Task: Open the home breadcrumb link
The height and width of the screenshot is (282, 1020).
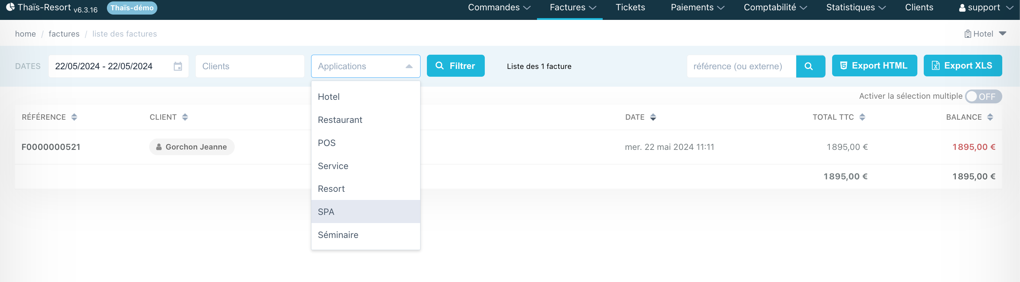Action: [25, 34]
